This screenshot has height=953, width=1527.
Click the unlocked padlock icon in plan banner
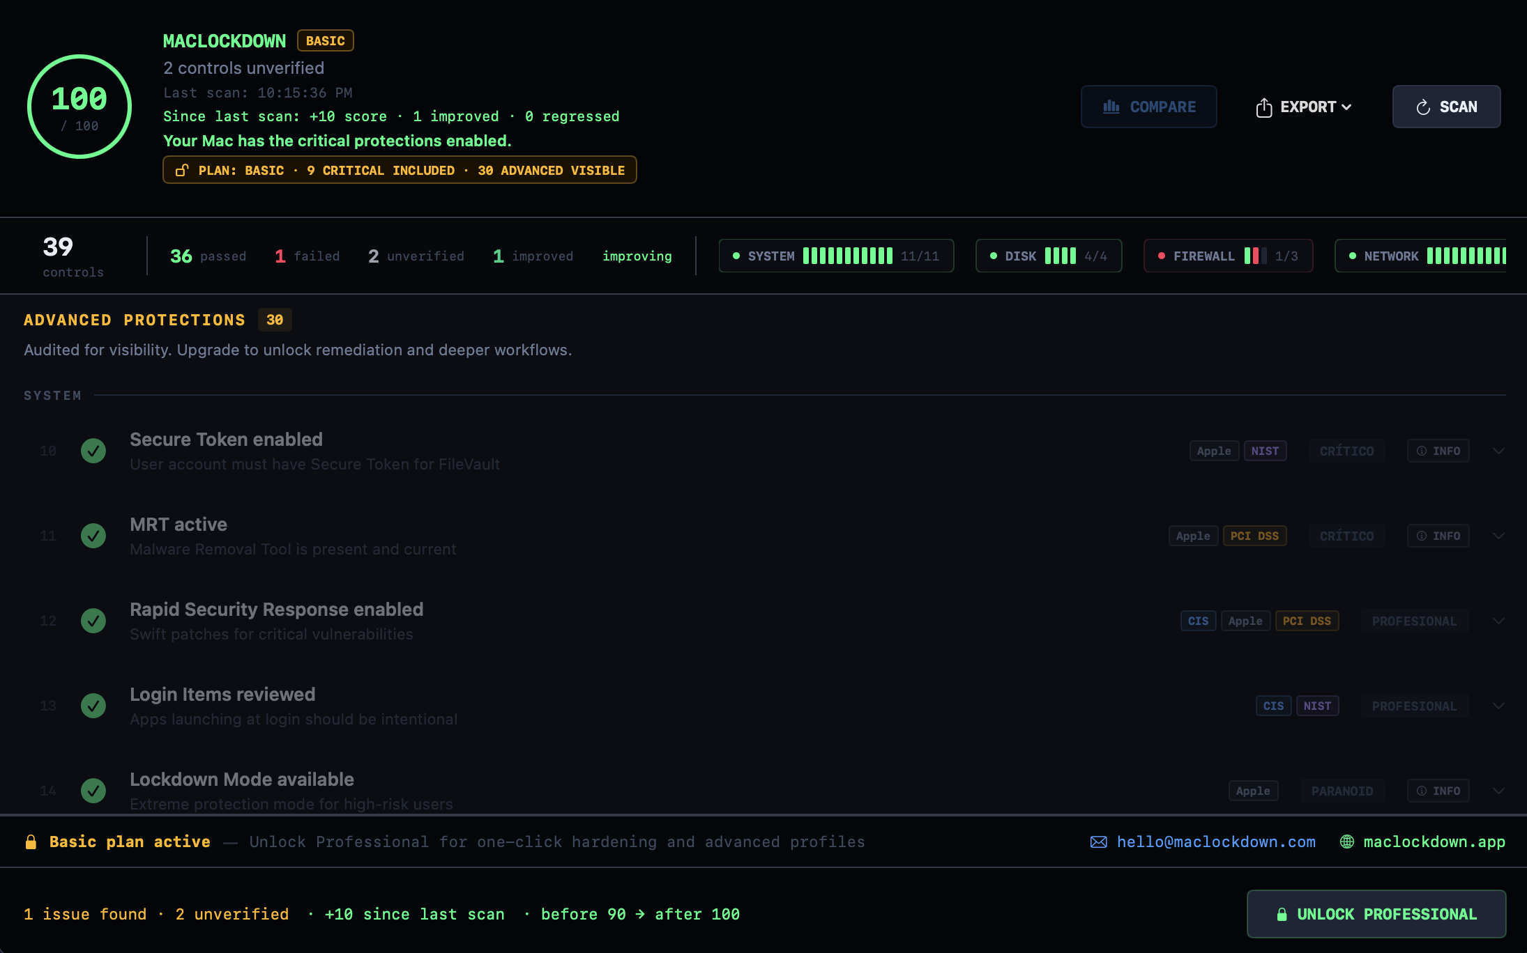pyautogui.click(x=182, y=170)
